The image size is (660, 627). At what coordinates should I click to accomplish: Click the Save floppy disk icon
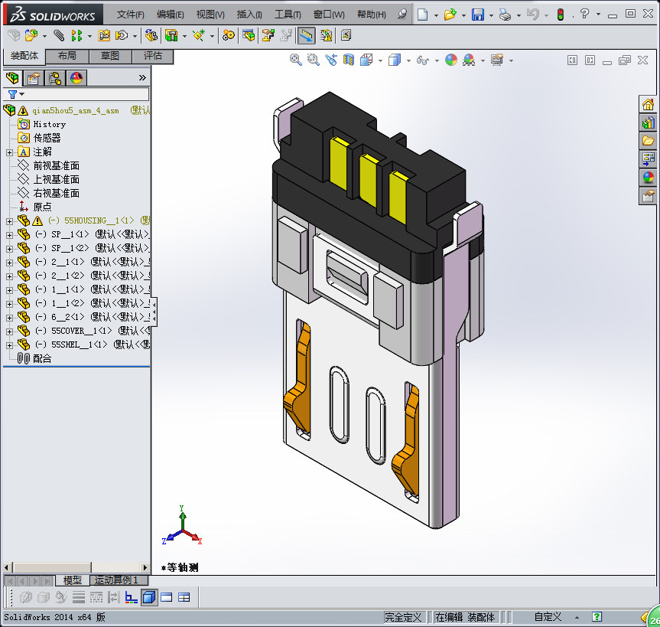[x=478, y=15]
